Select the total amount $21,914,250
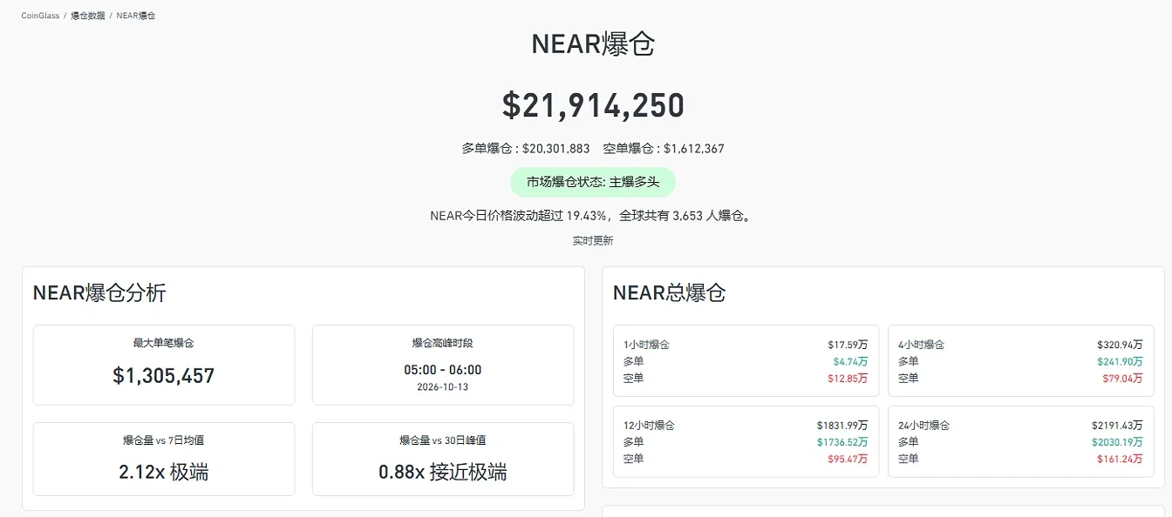The height and width of the screenshot is (517, 1172). coord(593,105)
